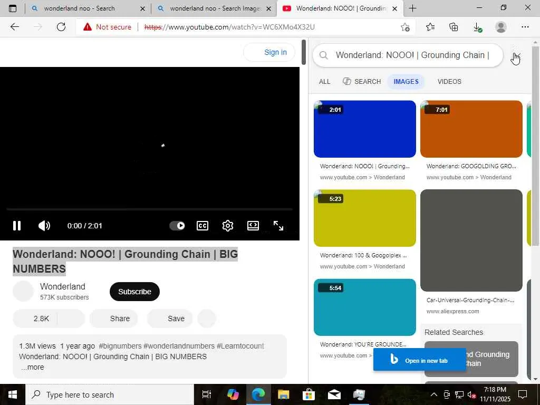Open File Explorer from taskbar
This screenshot has width=540, height=405.
pyautogui.click(x=283, y=394)
